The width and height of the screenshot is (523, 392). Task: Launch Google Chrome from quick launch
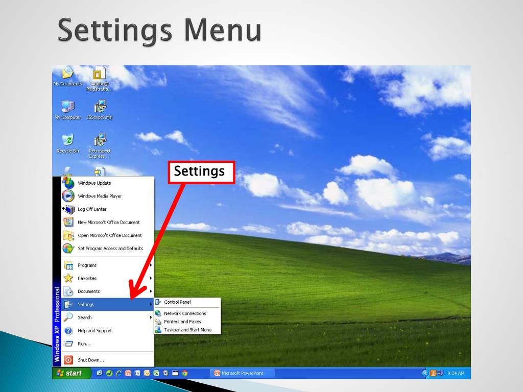184,373
